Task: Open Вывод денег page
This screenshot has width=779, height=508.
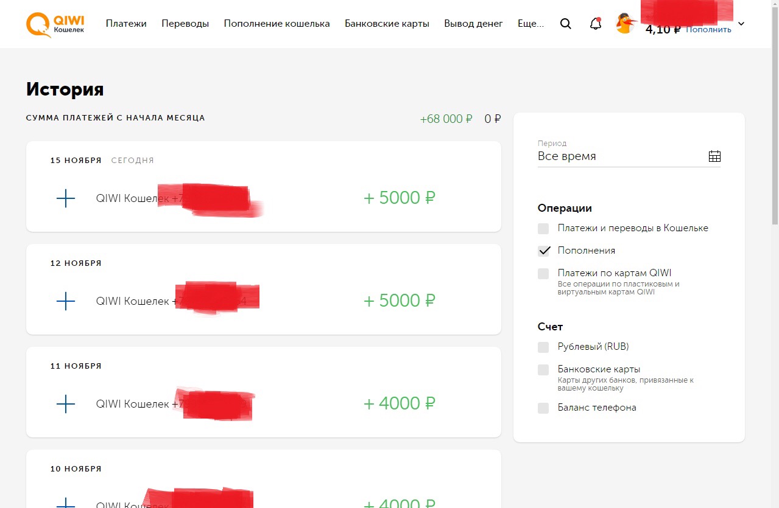Action: (473, 24)
